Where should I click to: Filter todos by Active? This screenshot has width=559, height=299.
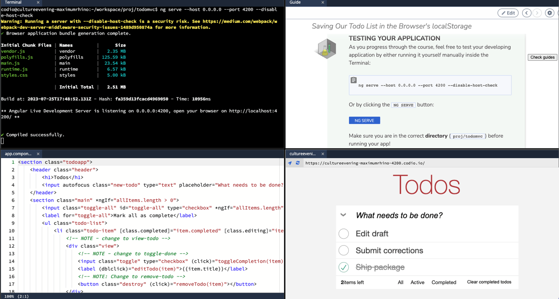pos(417,282)
